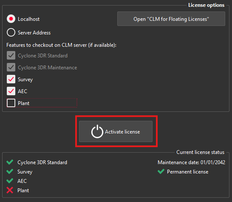The height and width of the screenshot is (202, 232).
Task: Enable the Plant feature checkbox
Action: click(11, 103)
